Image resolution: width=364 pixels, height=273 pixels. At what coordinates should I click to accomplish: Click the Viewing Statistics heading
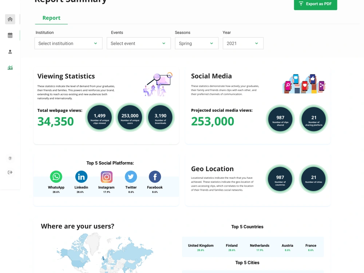(x=66, y=76)
